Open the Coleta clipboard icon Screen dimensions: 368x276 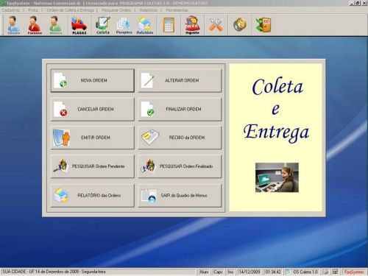click(x=103, y=25)
